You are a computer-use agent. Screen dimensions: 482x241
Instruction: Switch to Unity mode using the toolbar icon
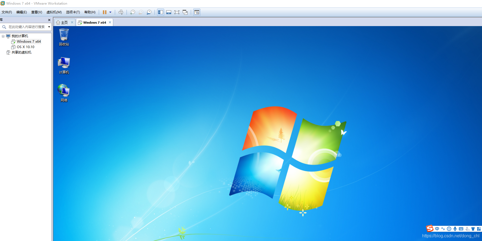coord(185,12)
